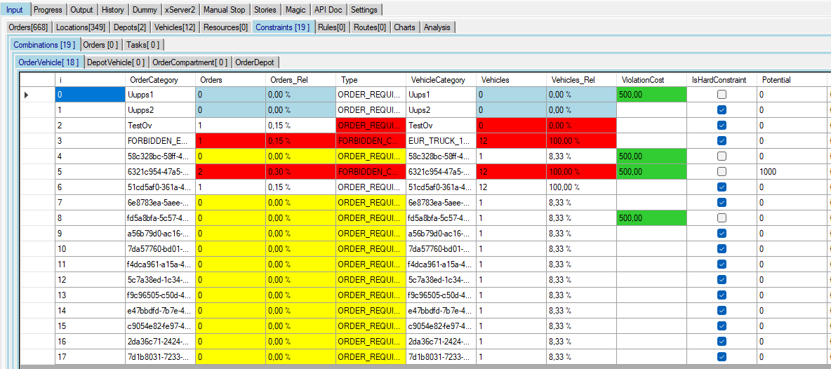
Task: Click Potential cell showing 1000
Action: [x=790, y=172]
